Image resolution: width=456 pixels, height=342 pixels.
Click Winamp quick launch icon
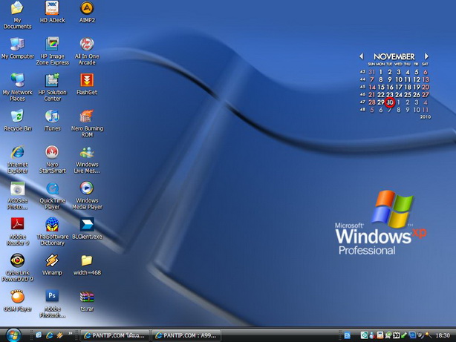pyautogui.click(x=60, y=335)
